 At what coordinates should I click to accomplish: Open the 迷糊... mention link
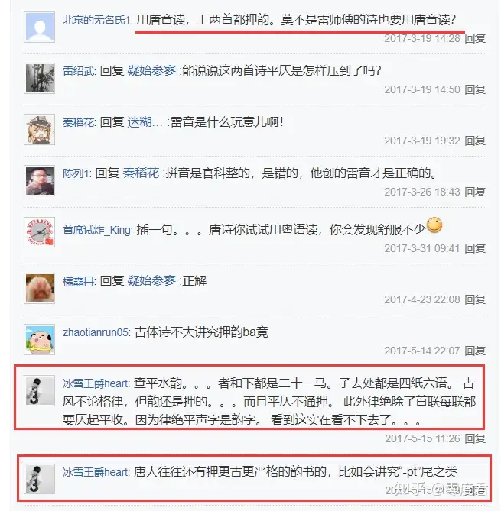[x=145, y=122]
